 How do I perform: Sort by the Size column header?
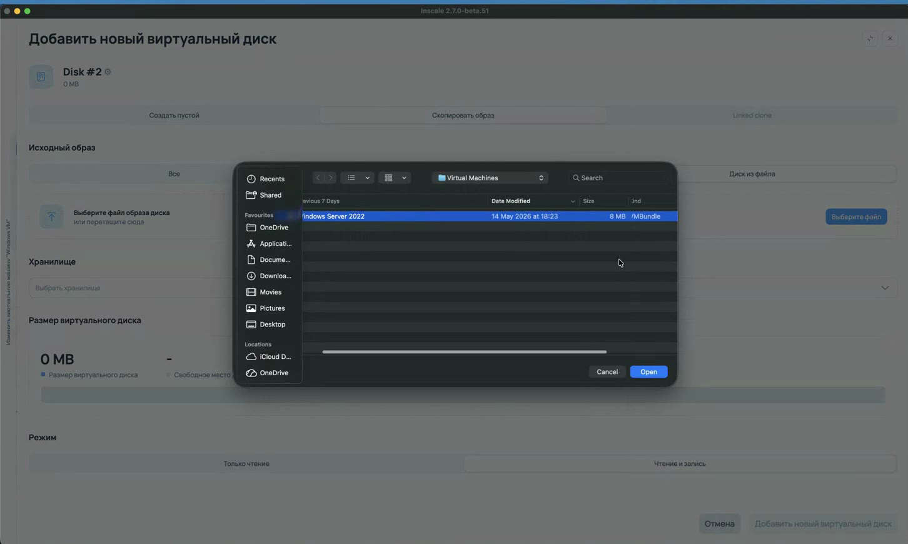pyautogui.click(x=588, y=201)
